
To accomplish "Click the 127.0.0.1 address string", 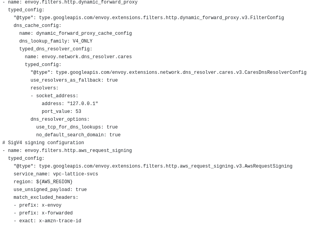I will pyautogui.click(x=83, y=104).
